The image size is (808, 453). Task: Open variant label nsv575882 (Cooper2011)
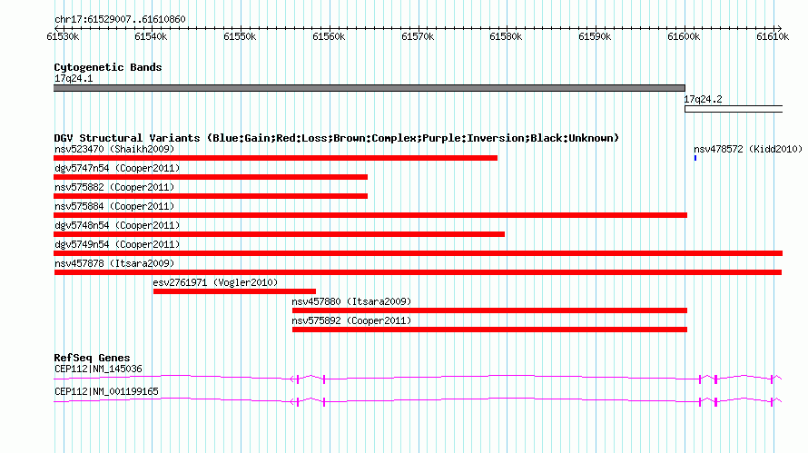click(114, 187)
